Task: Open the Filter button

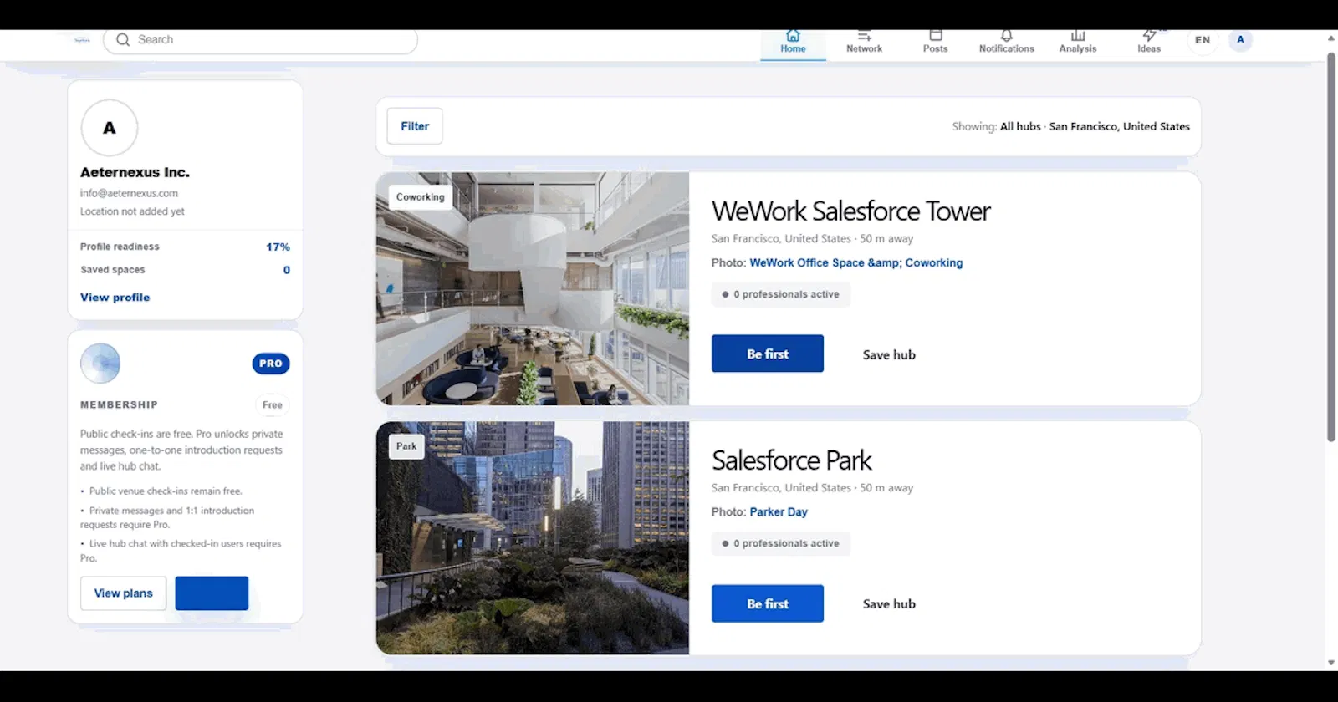Action: click(415, 126)
